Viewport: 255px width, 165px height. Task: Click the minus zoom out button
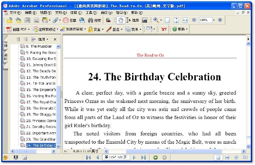click(x=194, y=20)
